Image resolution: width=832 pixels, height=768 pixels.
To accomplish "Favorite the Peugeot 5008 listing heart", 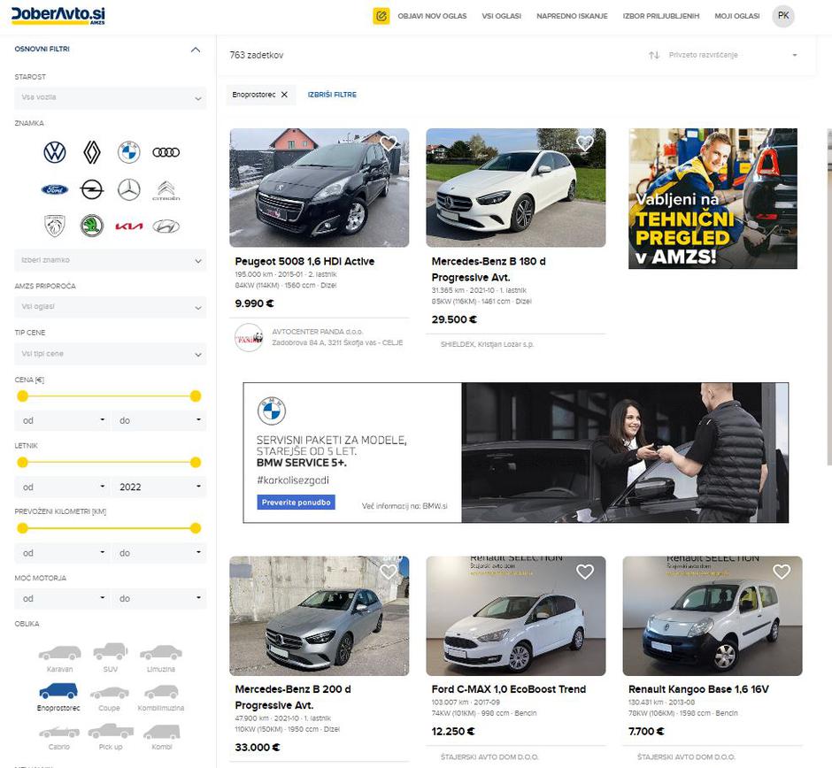I will pos(388,143).
